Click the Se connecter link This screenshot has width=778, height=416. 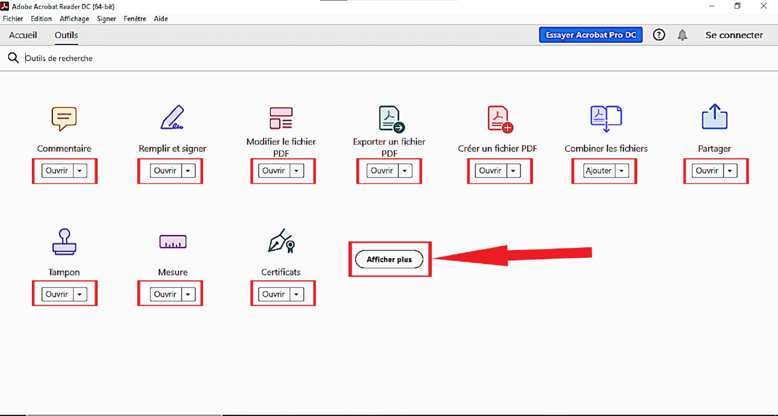[734, 35]
